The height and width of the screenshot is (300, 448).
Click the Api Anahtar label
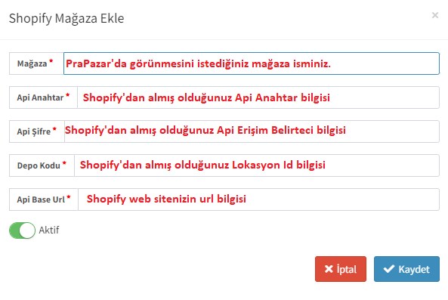point(40,97)
